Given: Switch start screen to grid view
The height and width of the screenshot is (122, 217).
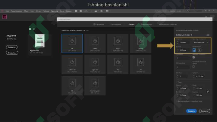Looking at the screenshot, I should [30, 29].
